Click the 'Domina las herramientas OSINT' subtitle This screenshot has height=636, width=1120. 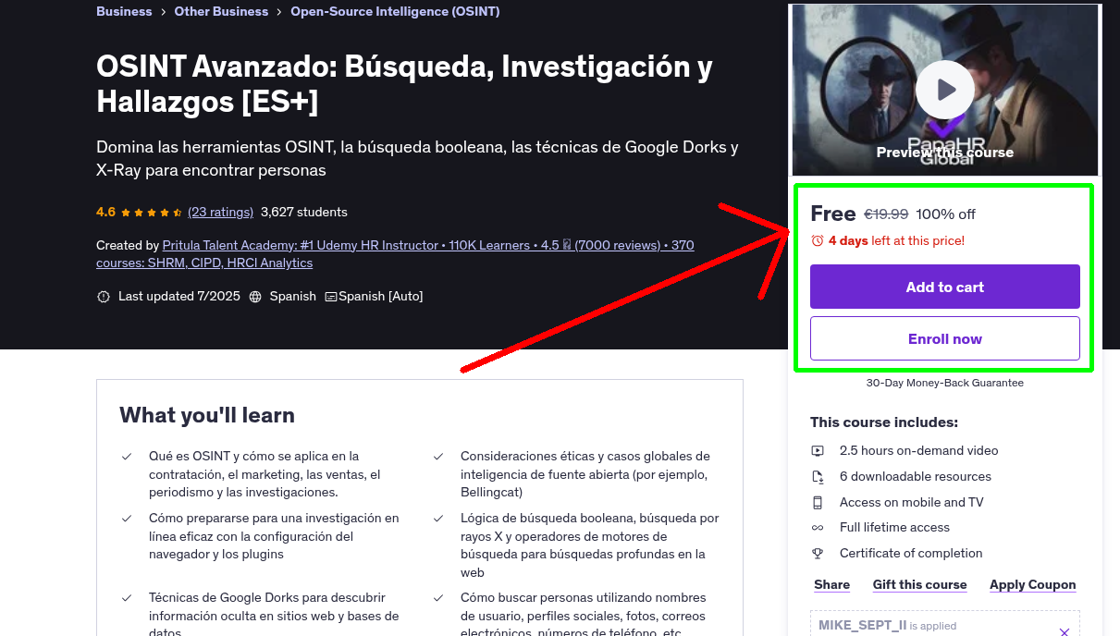[x=417, y=158]
